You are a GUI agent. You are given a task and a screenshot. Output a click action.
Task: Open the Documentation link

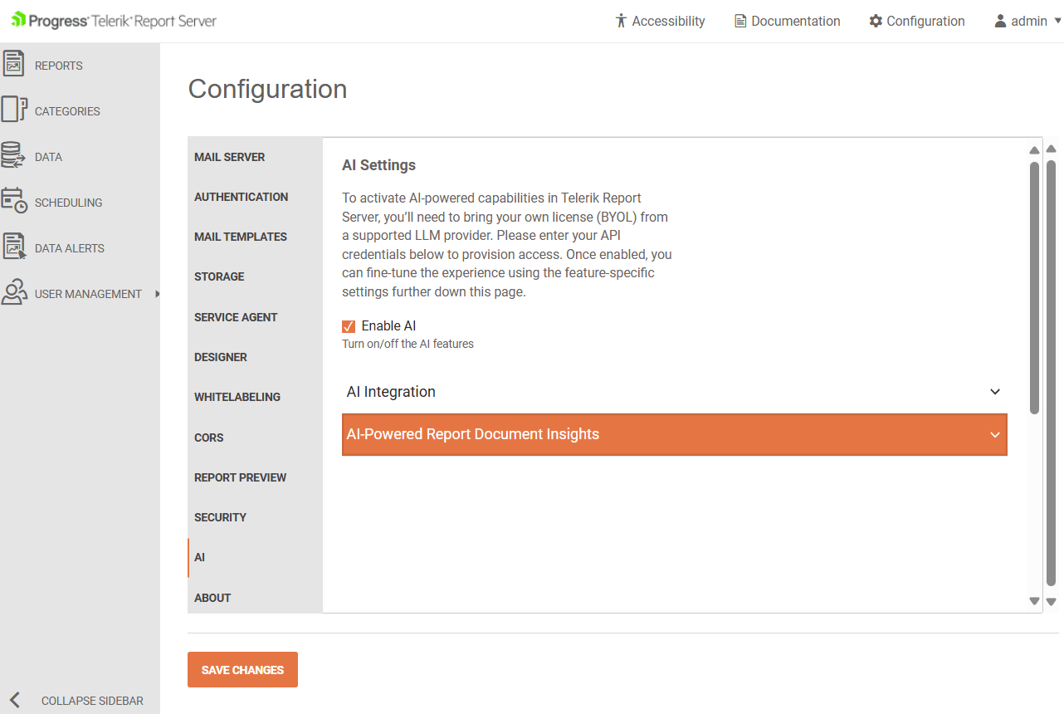coord(787,21)
